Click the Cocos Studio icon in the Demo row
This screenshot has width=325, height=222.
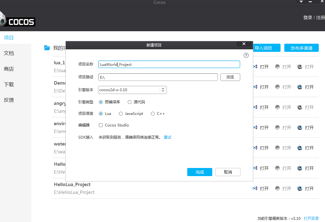point(300,87)
